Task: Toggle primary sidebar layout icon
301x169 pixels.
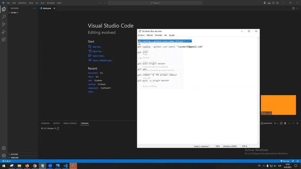Action: pyautogui.click(x=265, y=3)
